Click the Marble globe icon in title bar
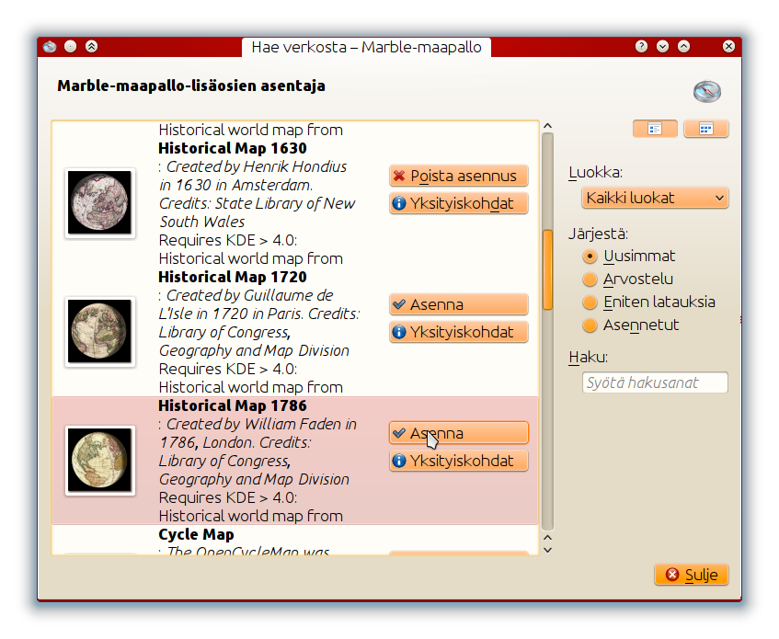 coord(50,47)
